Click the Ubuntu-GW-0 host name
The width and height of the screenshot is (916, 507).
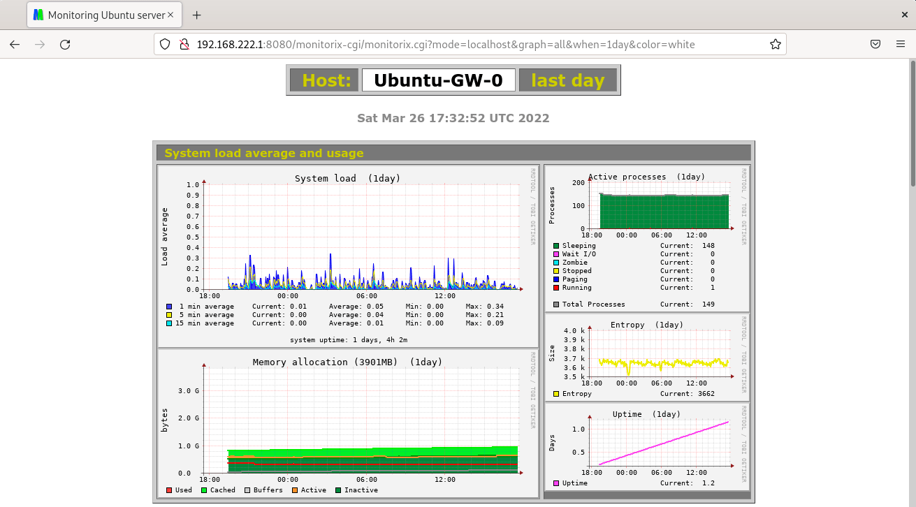(x=438, y=80)
